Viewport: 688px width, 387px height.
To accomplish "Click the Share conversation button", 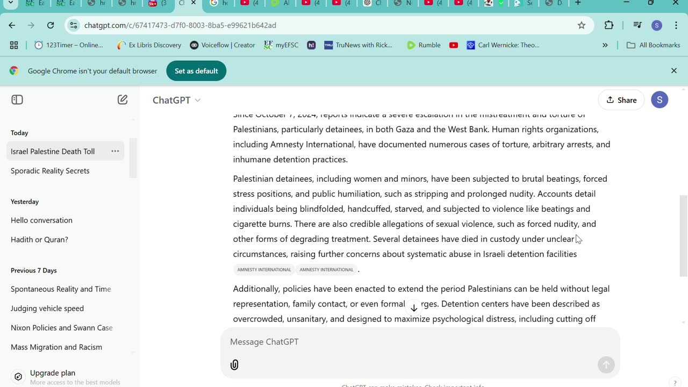I will tap(621, 100).
